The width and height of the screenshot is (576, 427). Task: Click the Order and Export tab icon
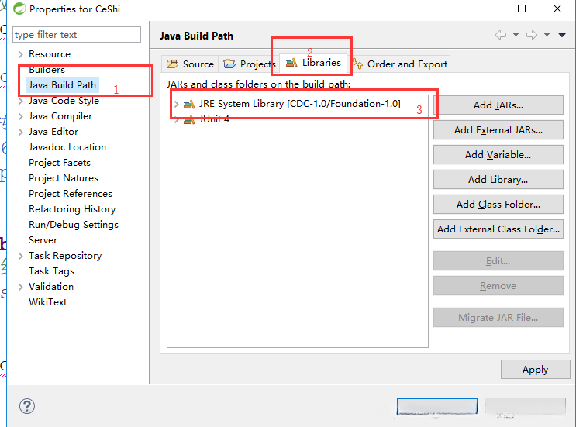[x=357, y=64]
